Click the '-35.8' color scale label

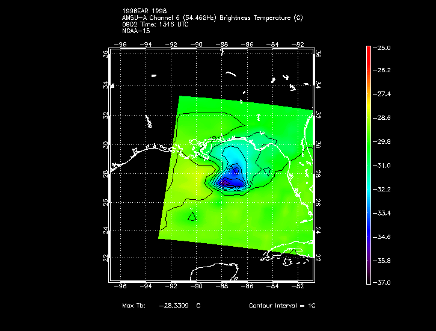coord(381,261)
